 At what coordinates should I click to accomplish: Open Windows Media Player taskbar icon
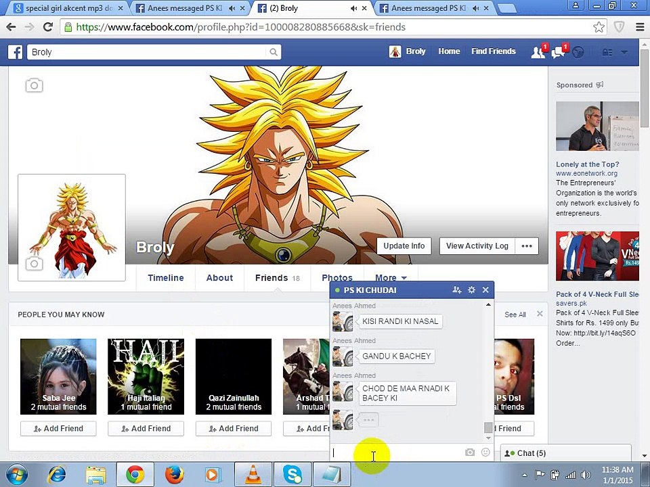[x=213, y=475]
